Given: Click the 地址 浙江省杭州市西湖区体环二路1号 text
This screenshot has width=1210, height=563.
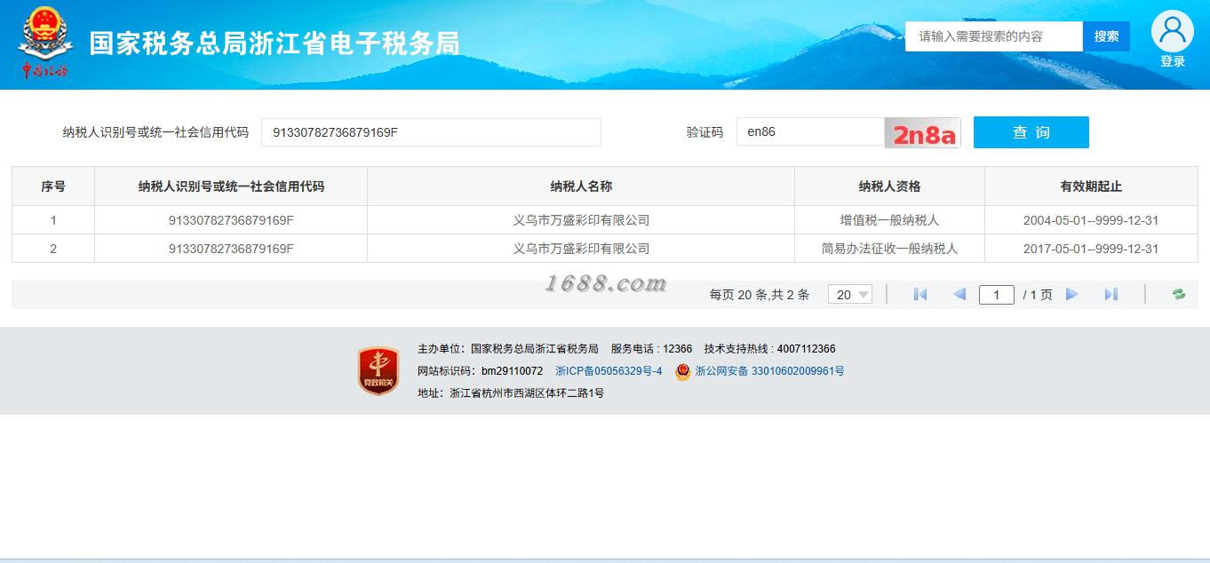Looking at the screenshot, I should (511, 393).
